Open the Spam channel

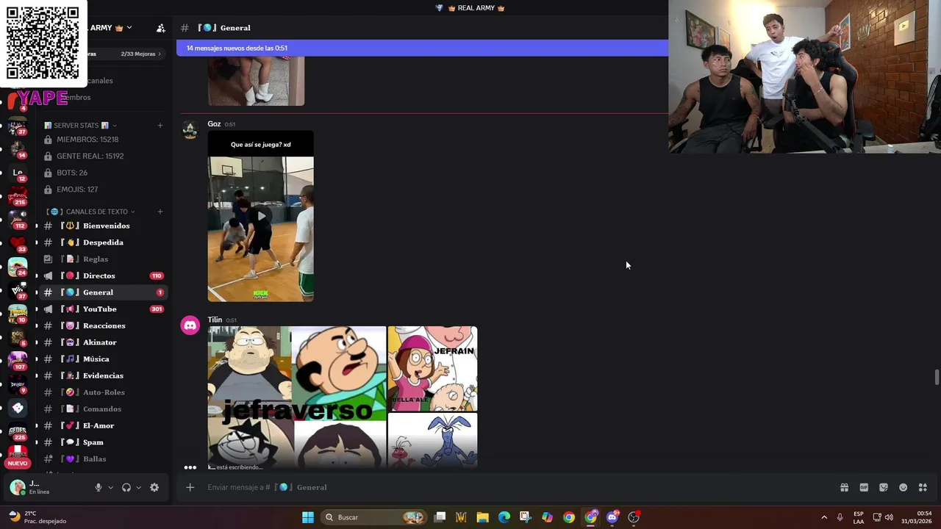click(103, 442)
